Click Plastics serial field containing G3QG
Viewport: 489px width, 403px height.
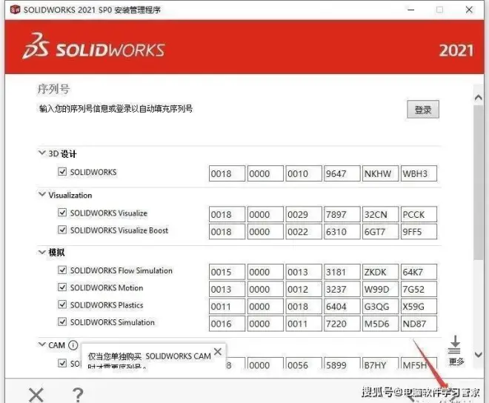pos(380,306)
